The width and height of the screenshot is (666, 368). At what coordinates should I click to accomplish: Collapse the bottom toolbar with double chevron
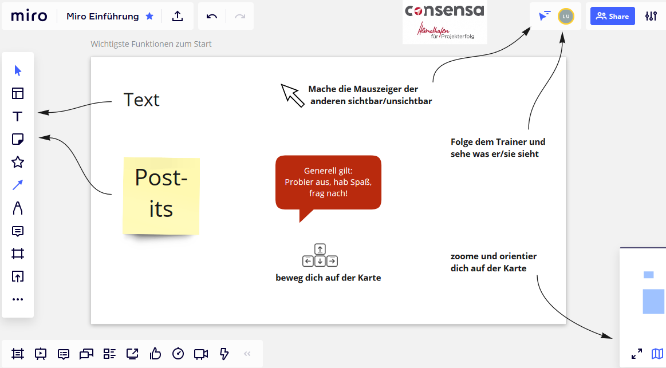(247, 354)
